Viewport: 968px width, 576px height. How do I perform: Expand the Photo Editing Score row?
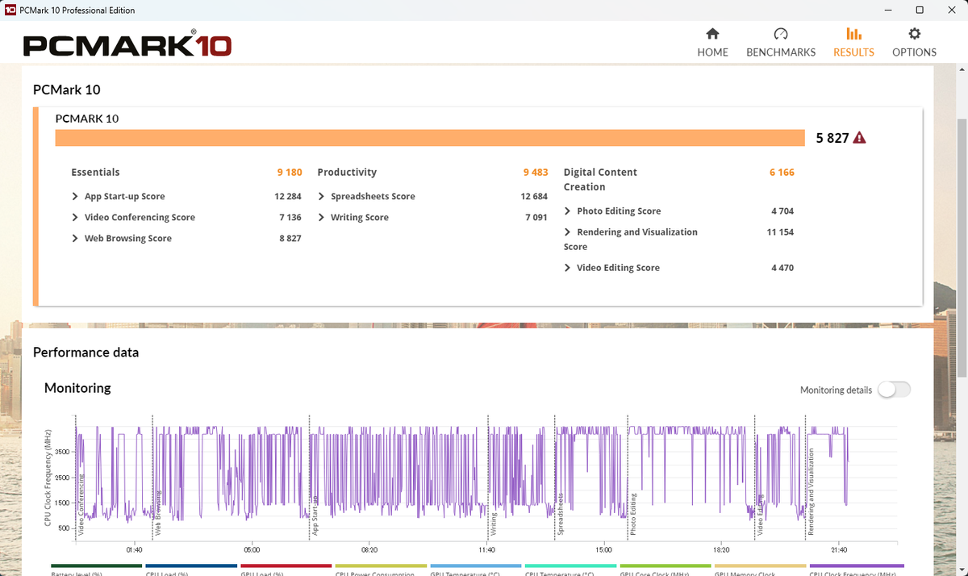coord(568,211)
